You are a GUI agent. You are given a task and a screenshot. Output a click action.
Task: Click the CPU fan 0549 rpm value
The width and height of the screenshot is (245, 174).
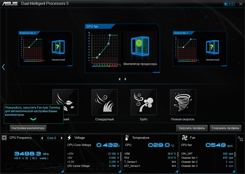[219, 145]
